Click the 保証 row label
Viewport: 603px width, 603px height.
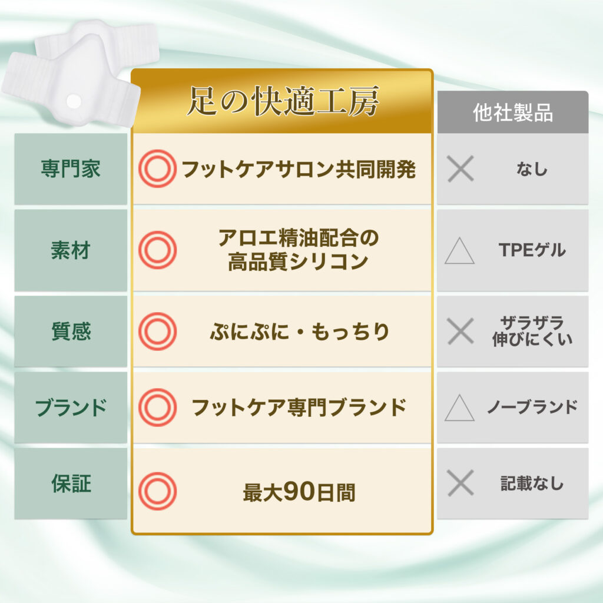(71, 484)
